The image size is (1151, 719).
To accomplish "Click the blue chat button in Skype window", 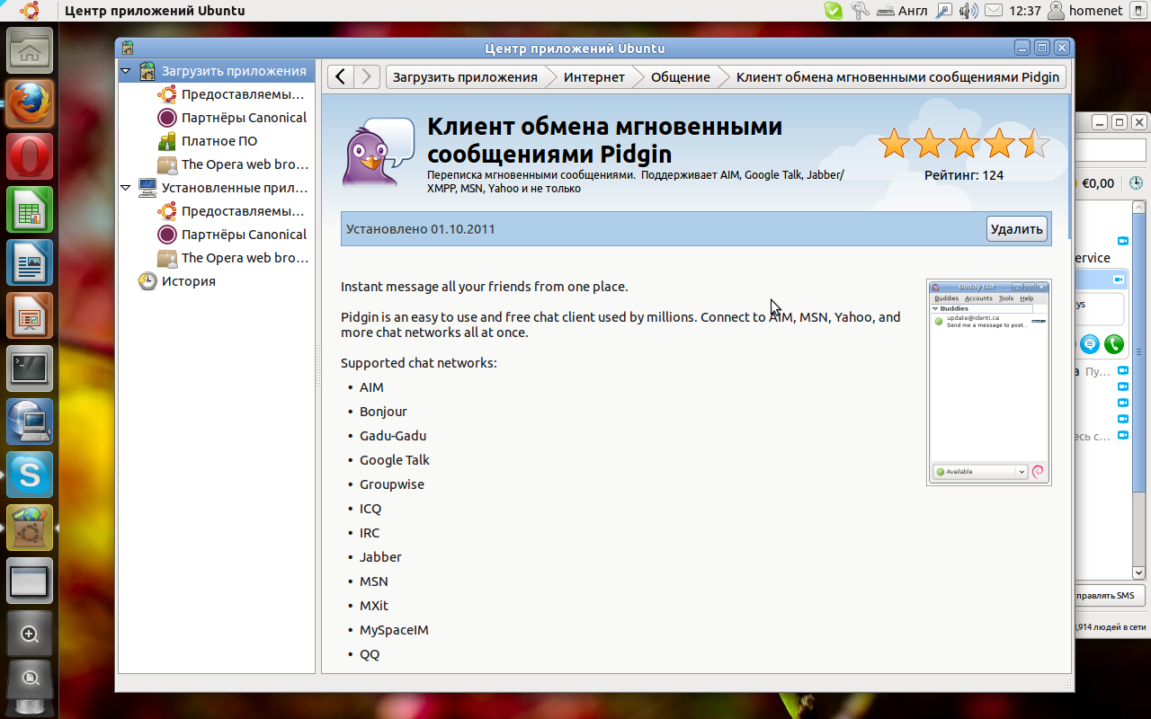I will [x=1090, y=344].
